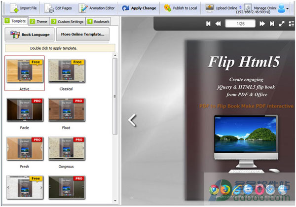Expand the user account dropdown arrow
296x207 pixels.
287,8
